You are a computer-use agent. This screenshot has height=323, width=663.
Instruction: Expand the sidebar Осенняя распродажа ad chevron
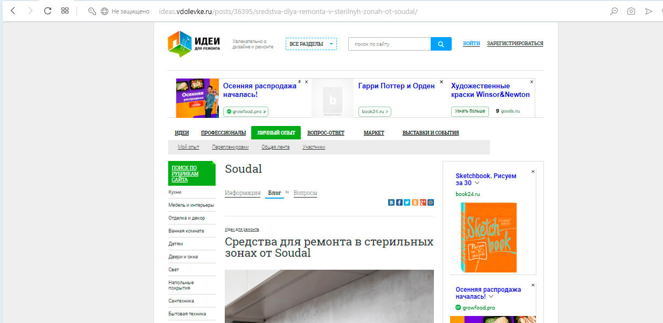(492, 297)
